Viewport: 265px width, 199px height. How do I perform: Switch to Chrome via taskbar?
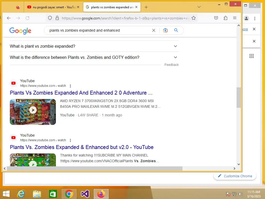(x=69, y=194)
